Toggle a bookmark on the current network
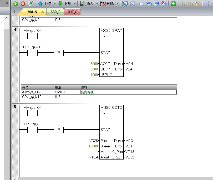 tap(142, 4)
